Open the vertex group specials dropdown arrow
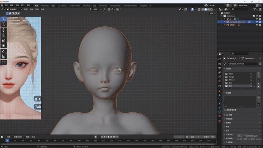This screenshot has width=263, height=148. 258,80
